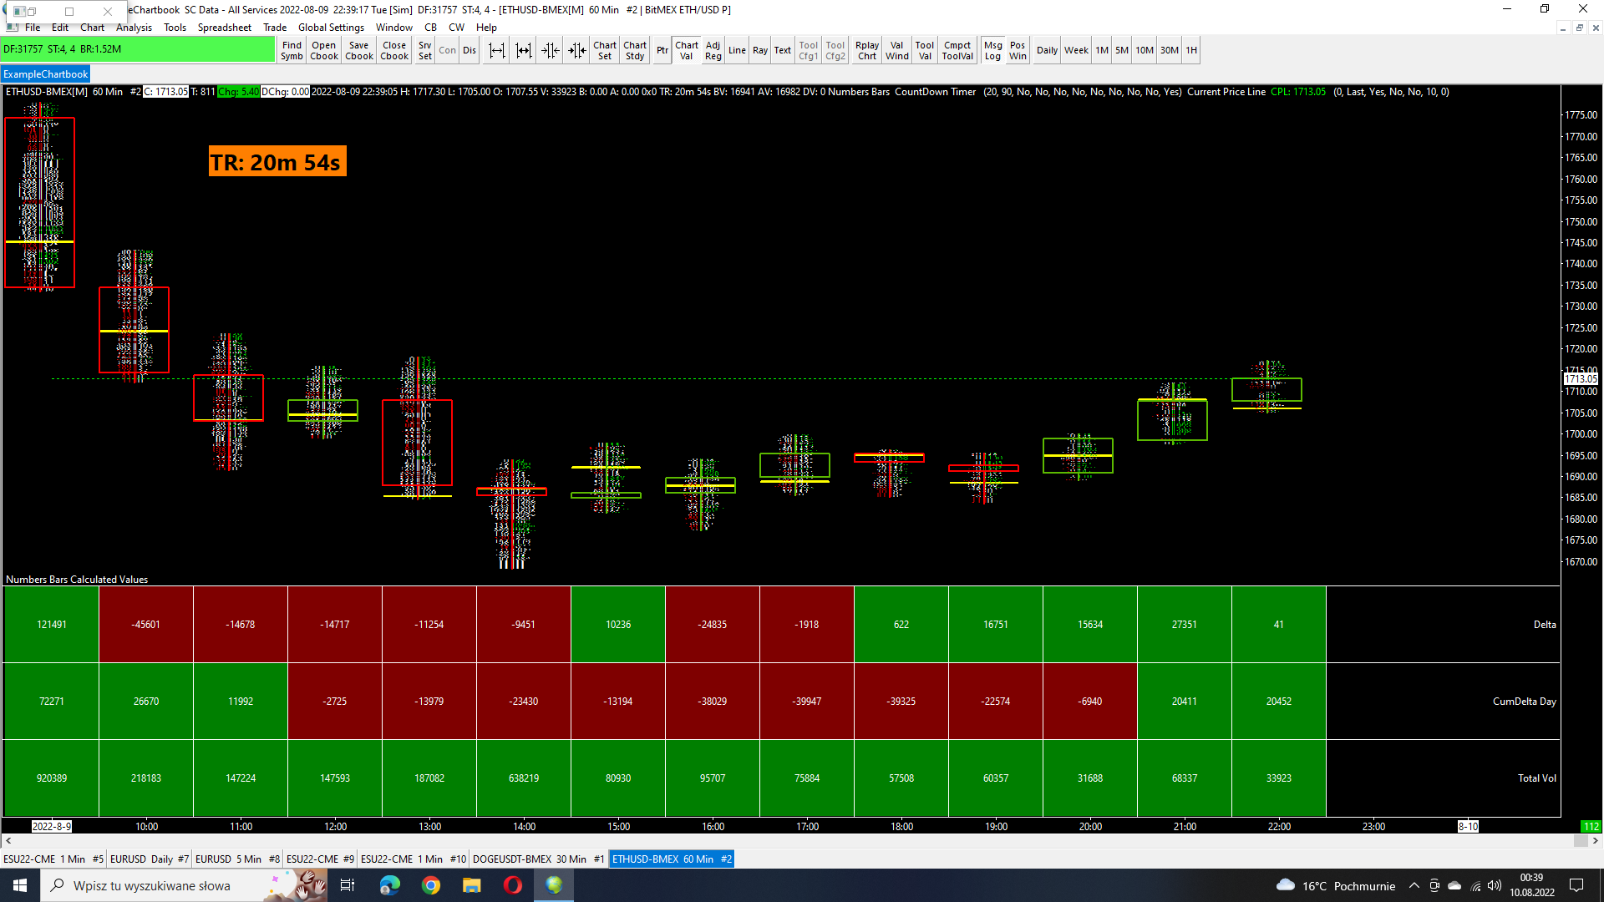The width and height of the screenshot is (1604, 902).
Task: Open the Analysis menu
Action: point(134,28)
